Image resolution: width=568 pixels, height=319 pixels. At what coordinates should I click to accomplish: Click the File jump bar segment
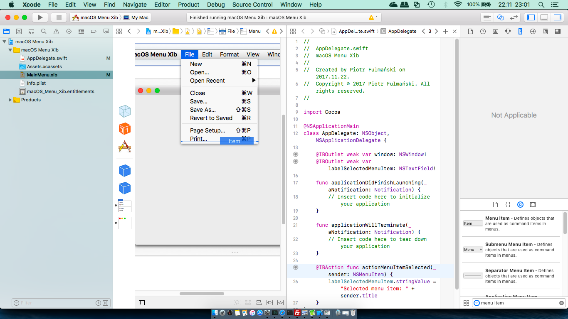pyautogui.click(x=227, y=31)
